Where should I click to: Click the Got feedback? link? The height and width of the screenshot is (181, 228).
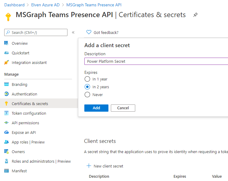[x=106, y=32]
